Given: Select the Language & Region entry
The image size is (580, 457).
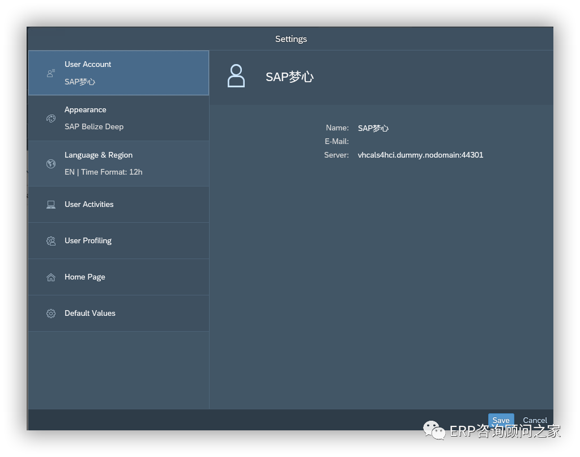Looking at the screenshot, I should (119, 164).
